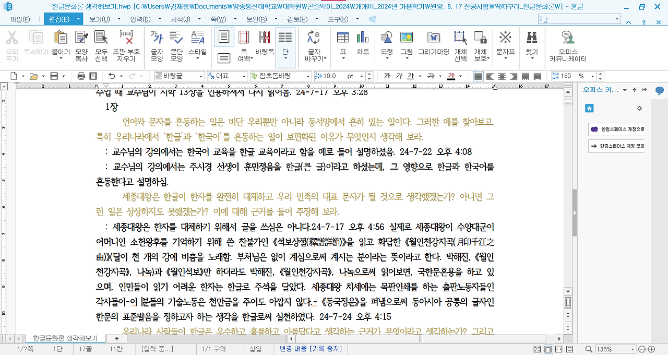This screenshot has height=355, width=668.
Task: Toggle underline formatting
Action: tap(411, 76)
